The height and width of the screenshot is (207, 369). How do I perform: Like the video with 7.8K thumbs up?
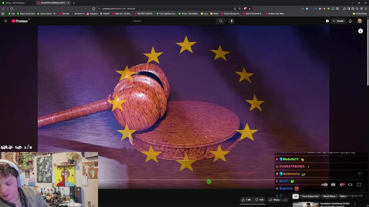[246, 200]
